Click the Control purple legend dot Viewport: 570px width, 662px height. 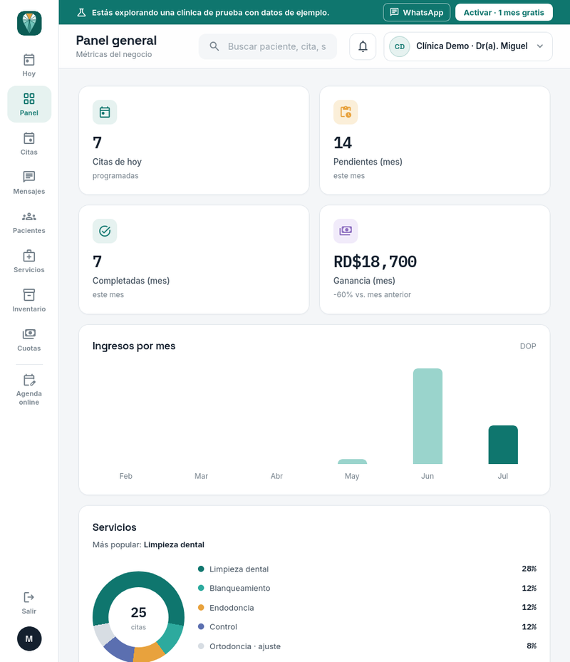pos(201,626)
